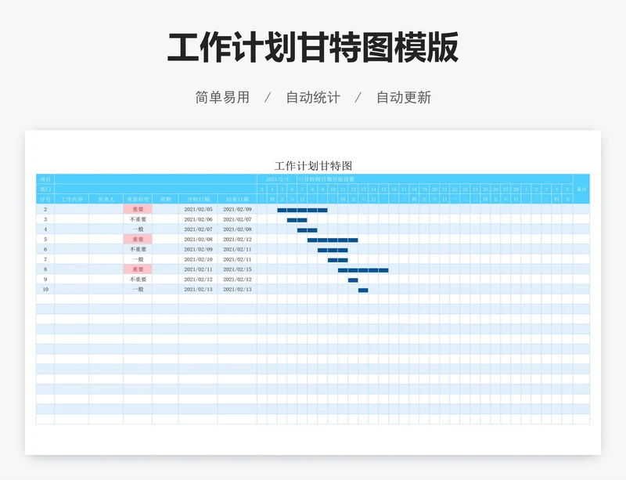Click the Gantt bar in row 5

pos(333,240)
